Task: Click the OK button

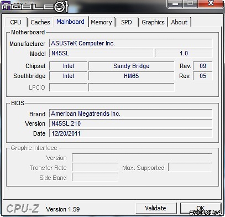Action: (201, 209)
